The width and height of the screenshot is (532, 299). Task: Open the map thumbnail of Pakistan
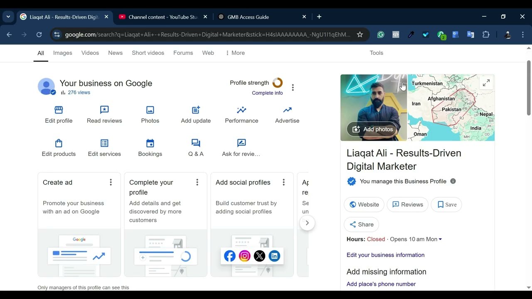[451, 108]
